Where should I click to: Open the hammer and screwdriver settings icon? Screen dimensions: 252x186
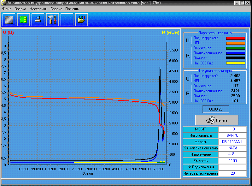click(x=52, y=20)
